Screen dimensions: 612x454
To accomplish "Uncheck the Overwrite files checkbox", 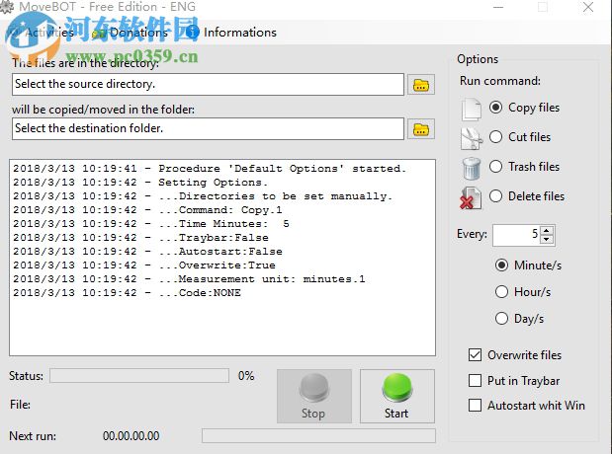I will point(475,355).
